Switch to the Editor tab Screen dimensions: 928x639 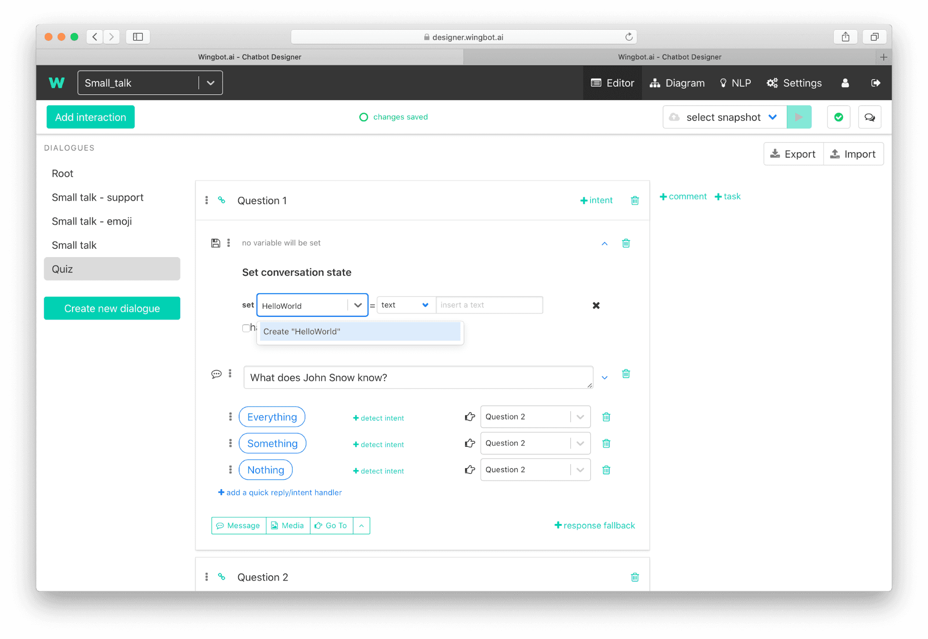coord(612,83)
